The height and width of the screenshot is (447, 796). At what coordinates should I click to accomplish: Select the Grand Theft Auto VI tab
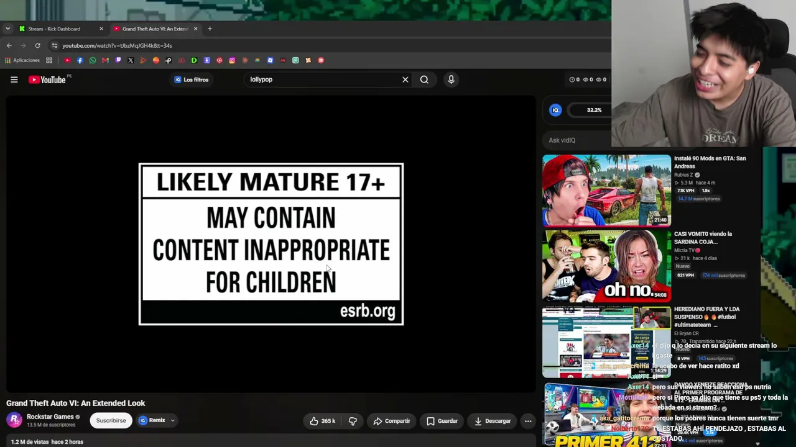coord(155,29)
